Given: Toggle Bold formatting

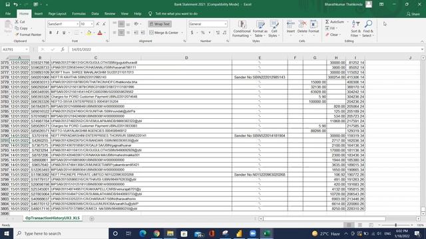Looking at the screenshot, I should [51, 33].
